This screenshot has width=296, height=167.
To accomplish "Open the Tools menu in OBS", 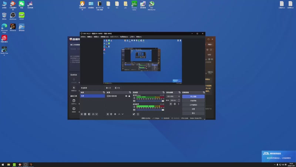I will click(x=132, y=37).
